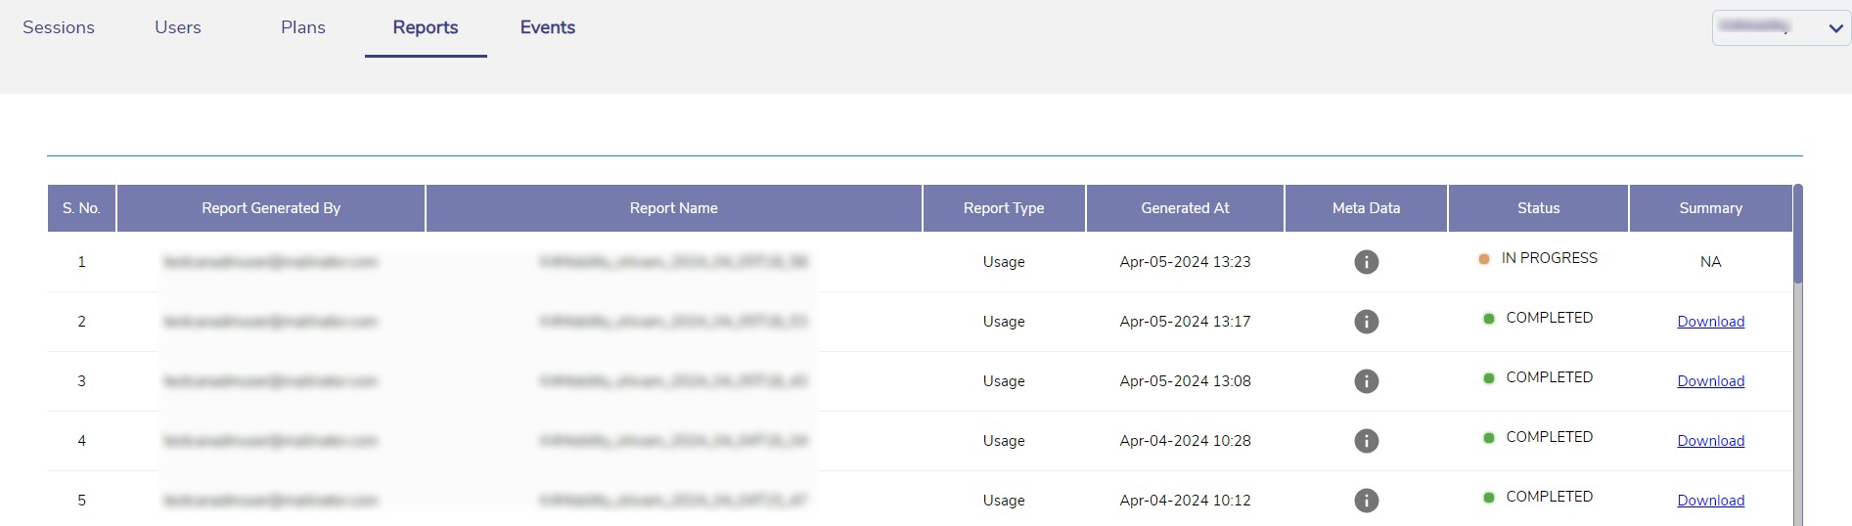Click info icon for Apr-04-2024 10:12 report

[x=1366, y=501]
